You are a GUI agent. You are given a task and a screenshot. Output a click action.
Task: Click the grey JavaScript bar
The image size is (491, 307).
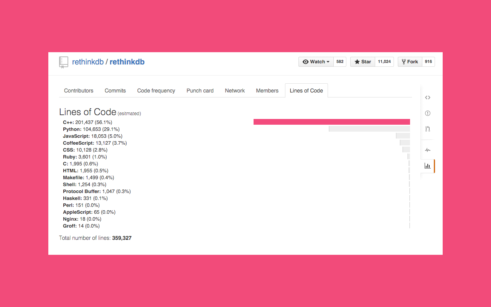click(403, 135)
